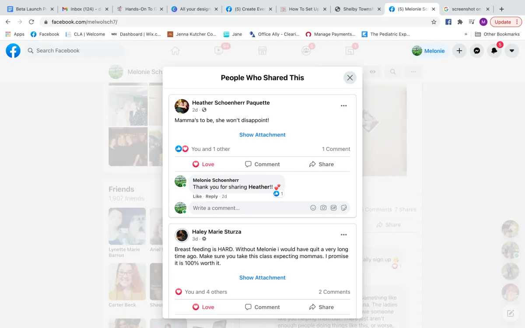Click the Search Facebook field
The height and width of the screenshot is (328, 525).
point(74,51)
